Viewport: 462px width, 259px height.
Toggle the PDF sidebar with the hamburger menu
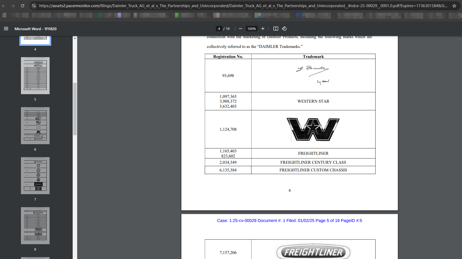coord(6,29)
